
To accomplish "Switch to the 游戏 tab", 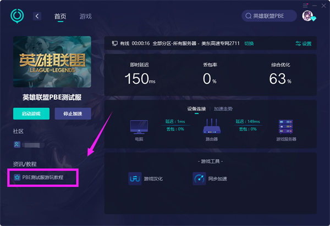I will (86, 16).
